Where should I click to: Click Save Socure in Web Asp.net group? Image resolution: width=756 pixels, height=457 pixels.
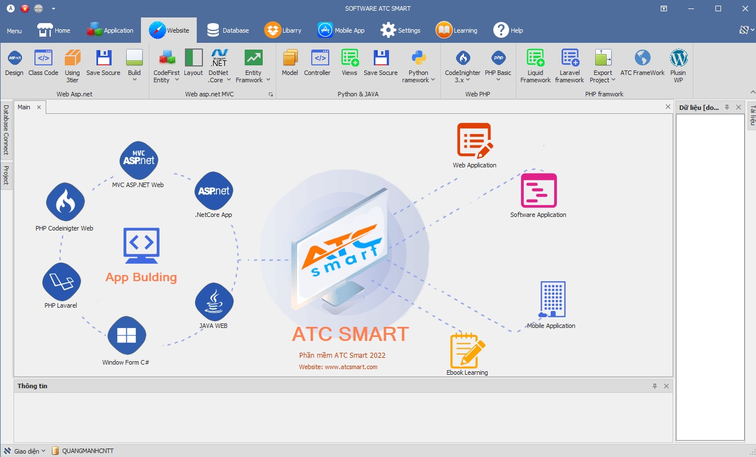[x=103, y=63]
